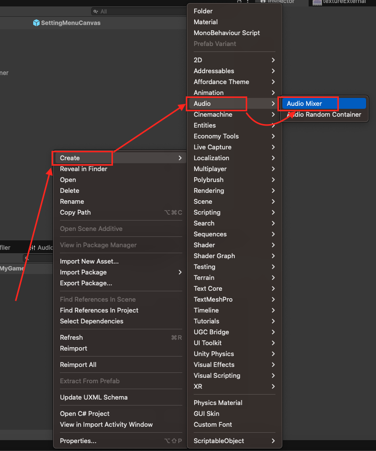Select Reimport menu entry
This screenshot has width=376, height=451.
point(120,349)
